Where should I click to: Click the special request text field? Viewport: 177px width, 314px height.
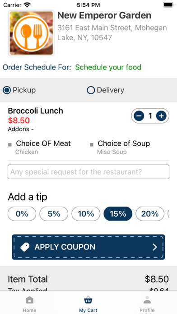click(x=88, y=172)
